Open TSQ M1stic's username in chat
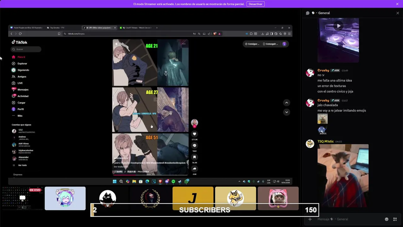The height and width of the screenshot is (227, 403). click(x=326, y=142)
